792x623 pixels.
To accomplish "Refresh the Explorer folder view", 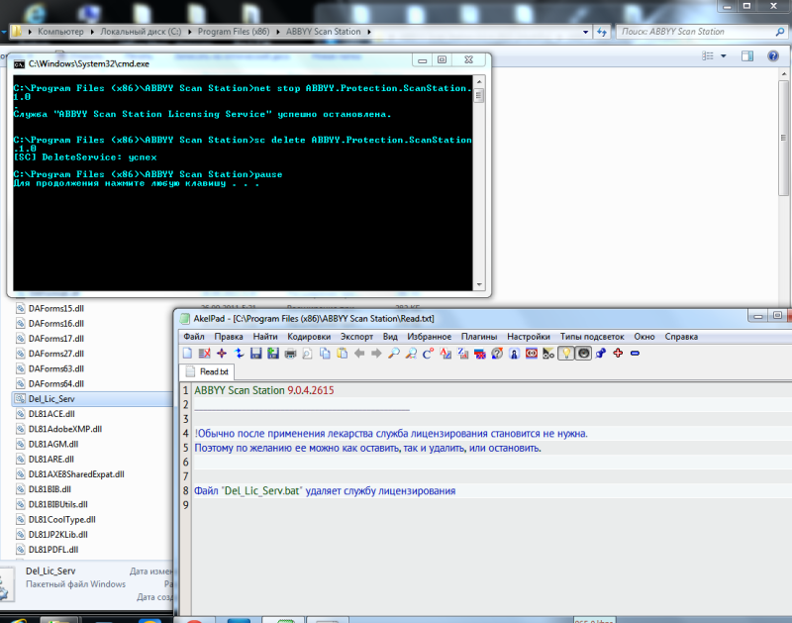I will coord(602,32).
